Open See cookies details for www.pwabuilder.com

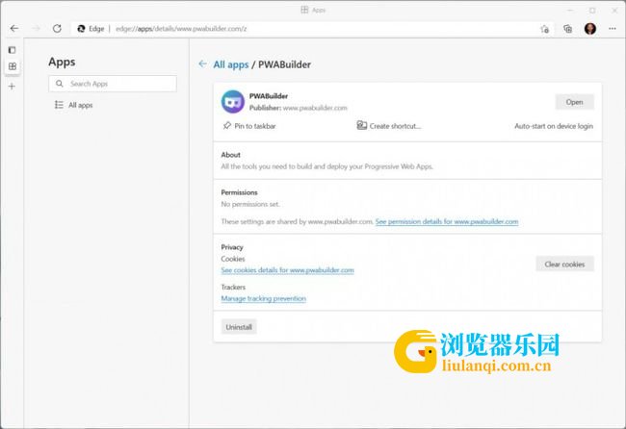pos(287,270)
